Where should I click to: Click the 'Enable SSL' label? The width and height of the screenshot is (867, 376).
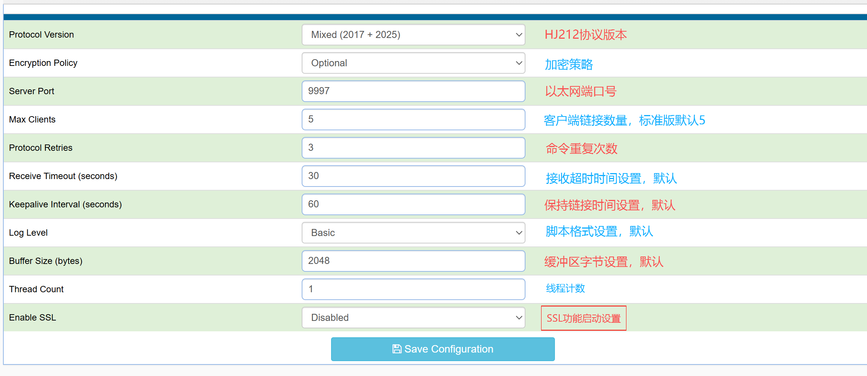tap(32, 318)
